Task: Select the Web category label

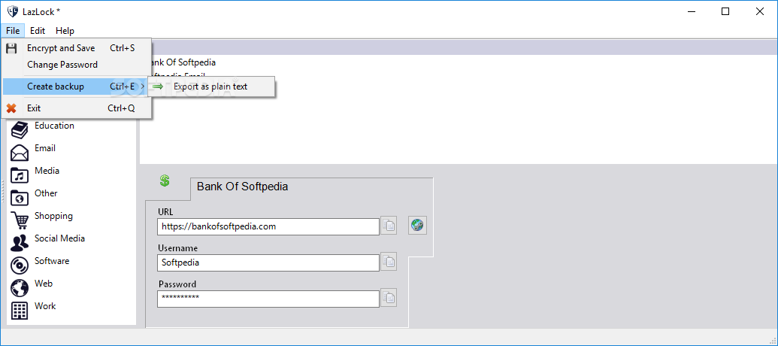Action: click(x=44, y=284)
